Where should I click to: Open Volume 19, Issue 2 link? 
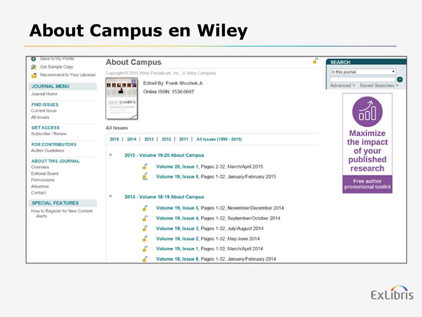coord(177,239)
